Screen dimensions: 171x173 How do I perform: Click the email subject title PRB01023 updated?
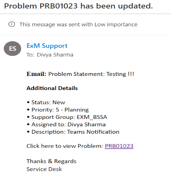click(79, 6)
